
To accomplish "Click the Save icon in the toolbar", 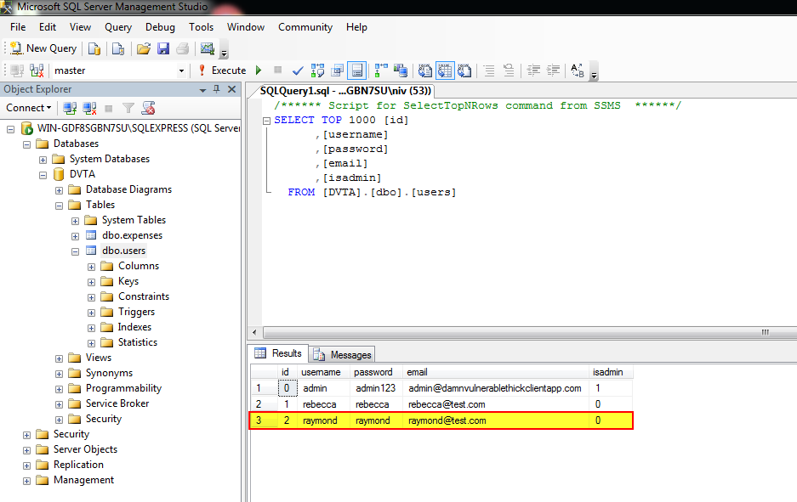I will [163, 48].
